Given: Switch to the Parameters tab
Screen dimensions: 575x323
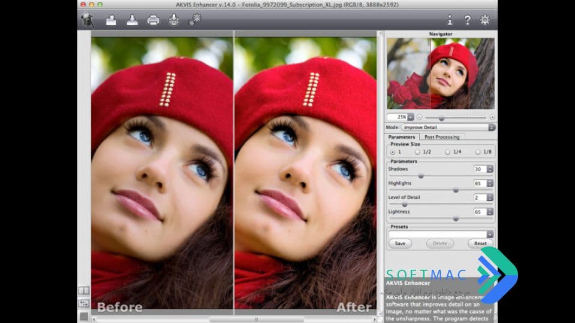Looking at the screenshot, I should (402, 137).
